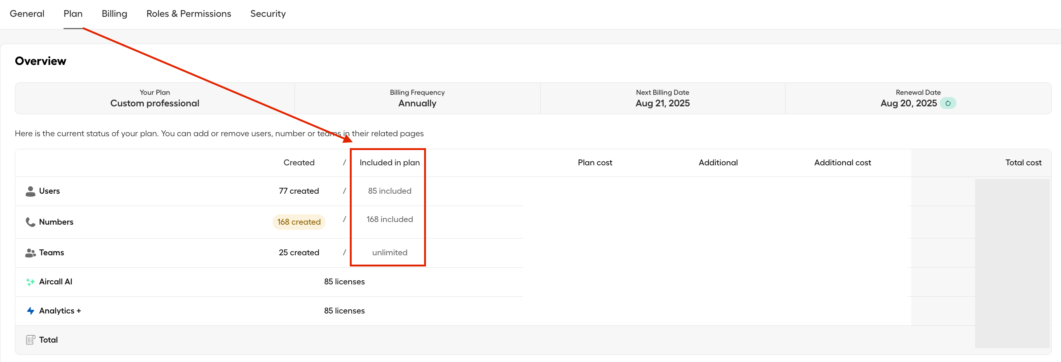Click the Annually billing frequency value

tap(417, 103)
